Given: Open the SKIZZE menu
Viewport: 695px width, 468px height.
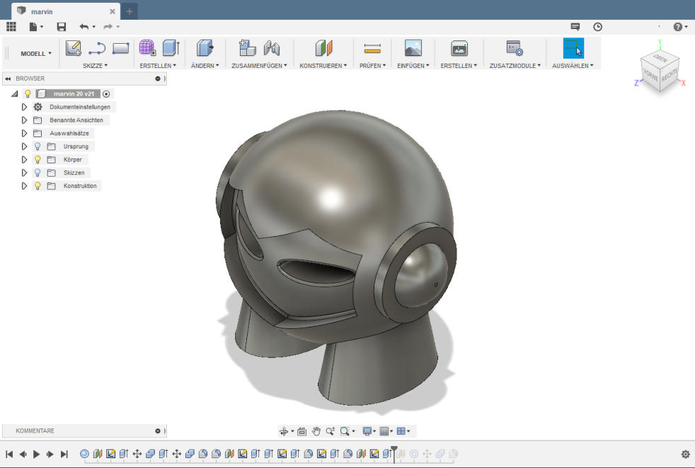Looking at the screenshot, I should click(95, 66).
